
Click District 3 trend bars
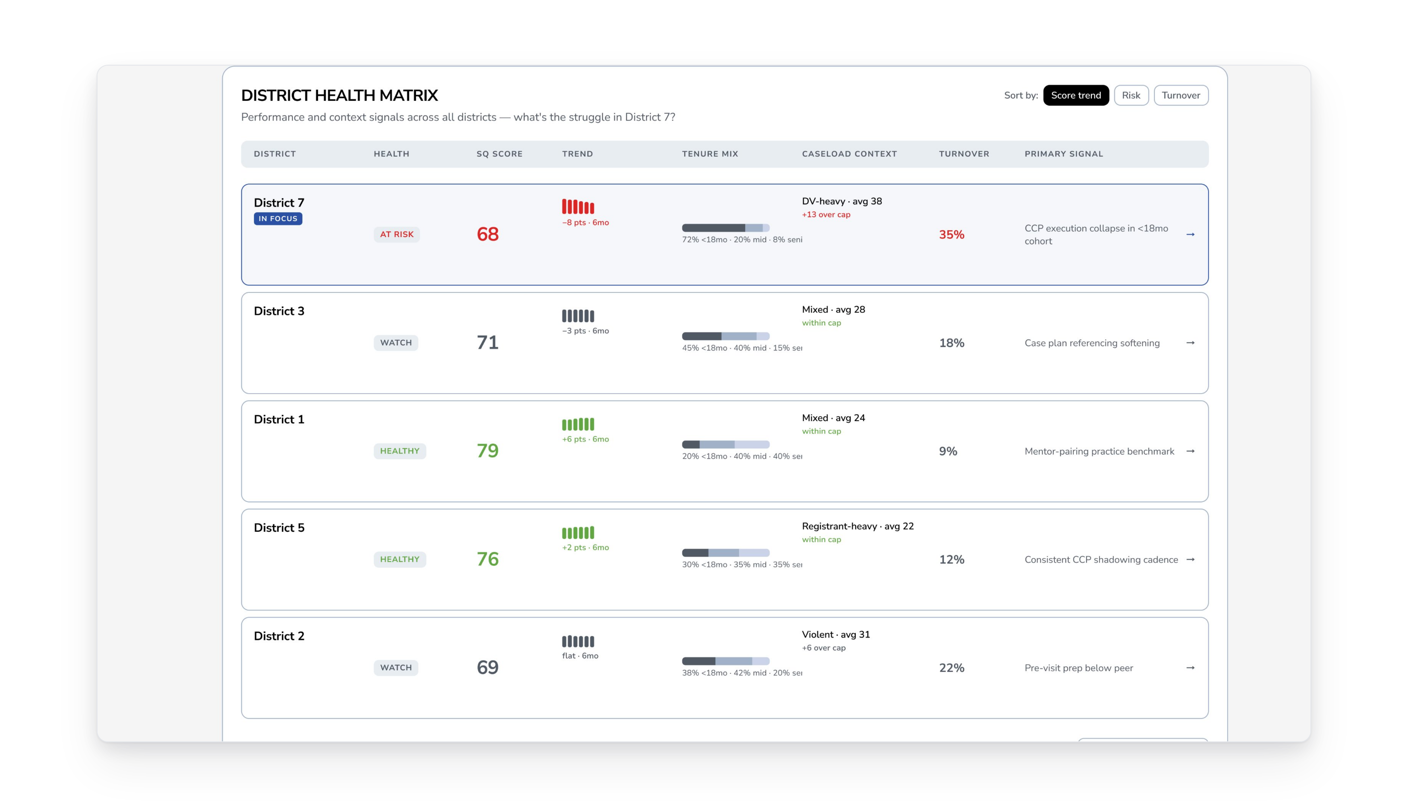(x=578, y=316)
